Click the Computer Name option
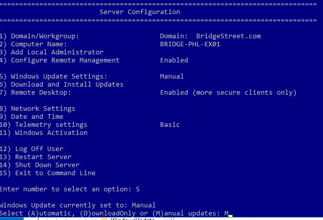 pos(40,44)
